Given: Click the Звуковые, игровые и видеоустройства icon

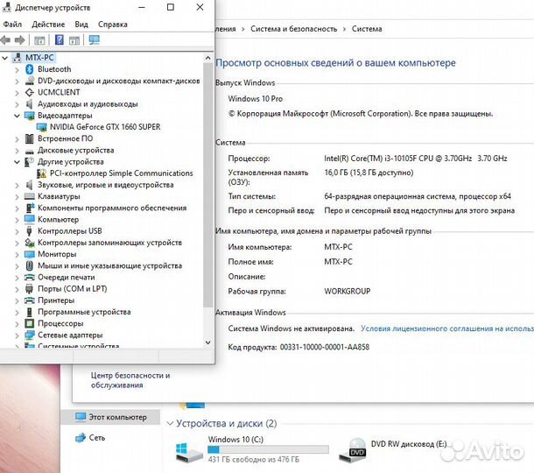Looking at the screenshot, I should point(29,185).
